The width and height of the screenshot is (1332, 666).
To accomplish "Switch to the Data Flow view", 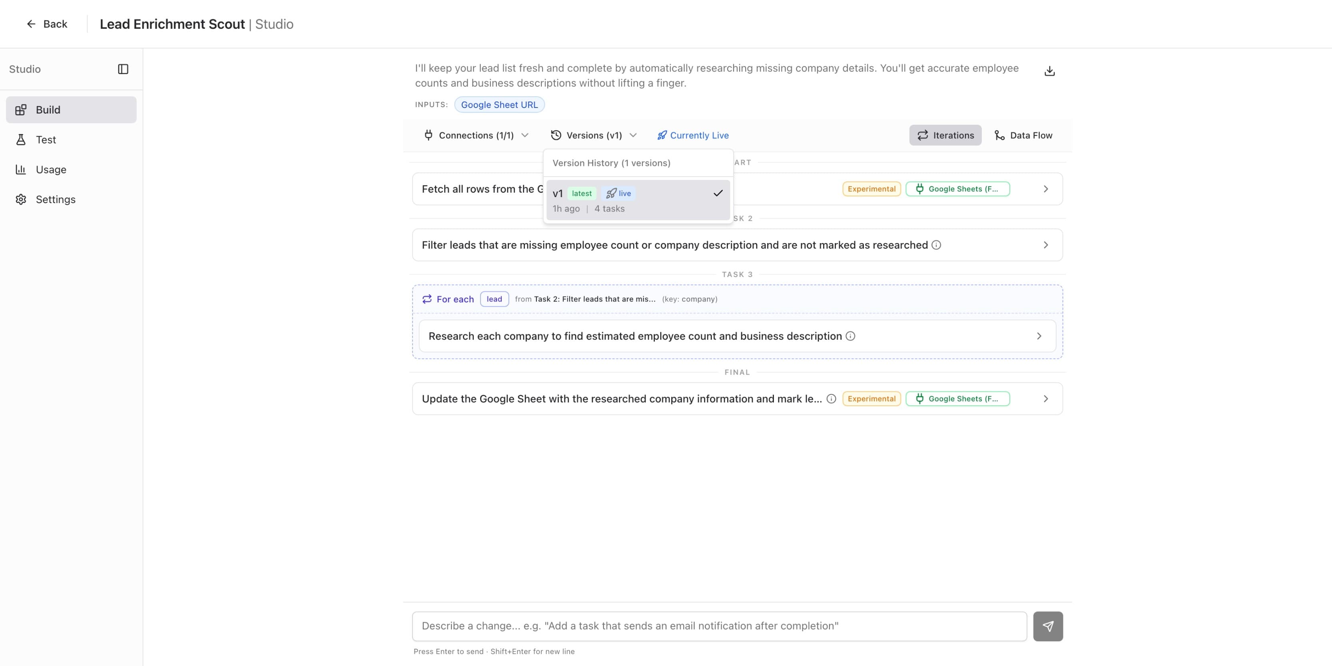I will pos(1023,136).
